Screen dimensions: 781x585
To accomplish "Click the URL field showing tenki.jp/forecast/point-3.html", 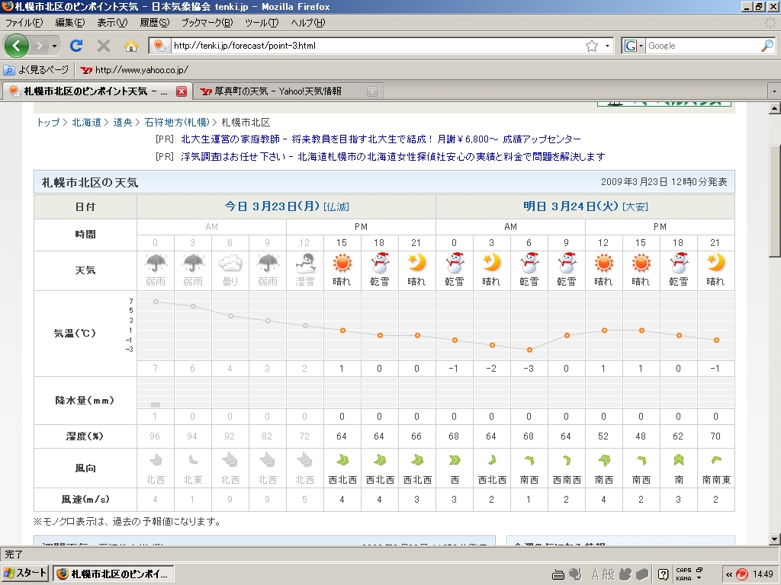I will point(378,46).
